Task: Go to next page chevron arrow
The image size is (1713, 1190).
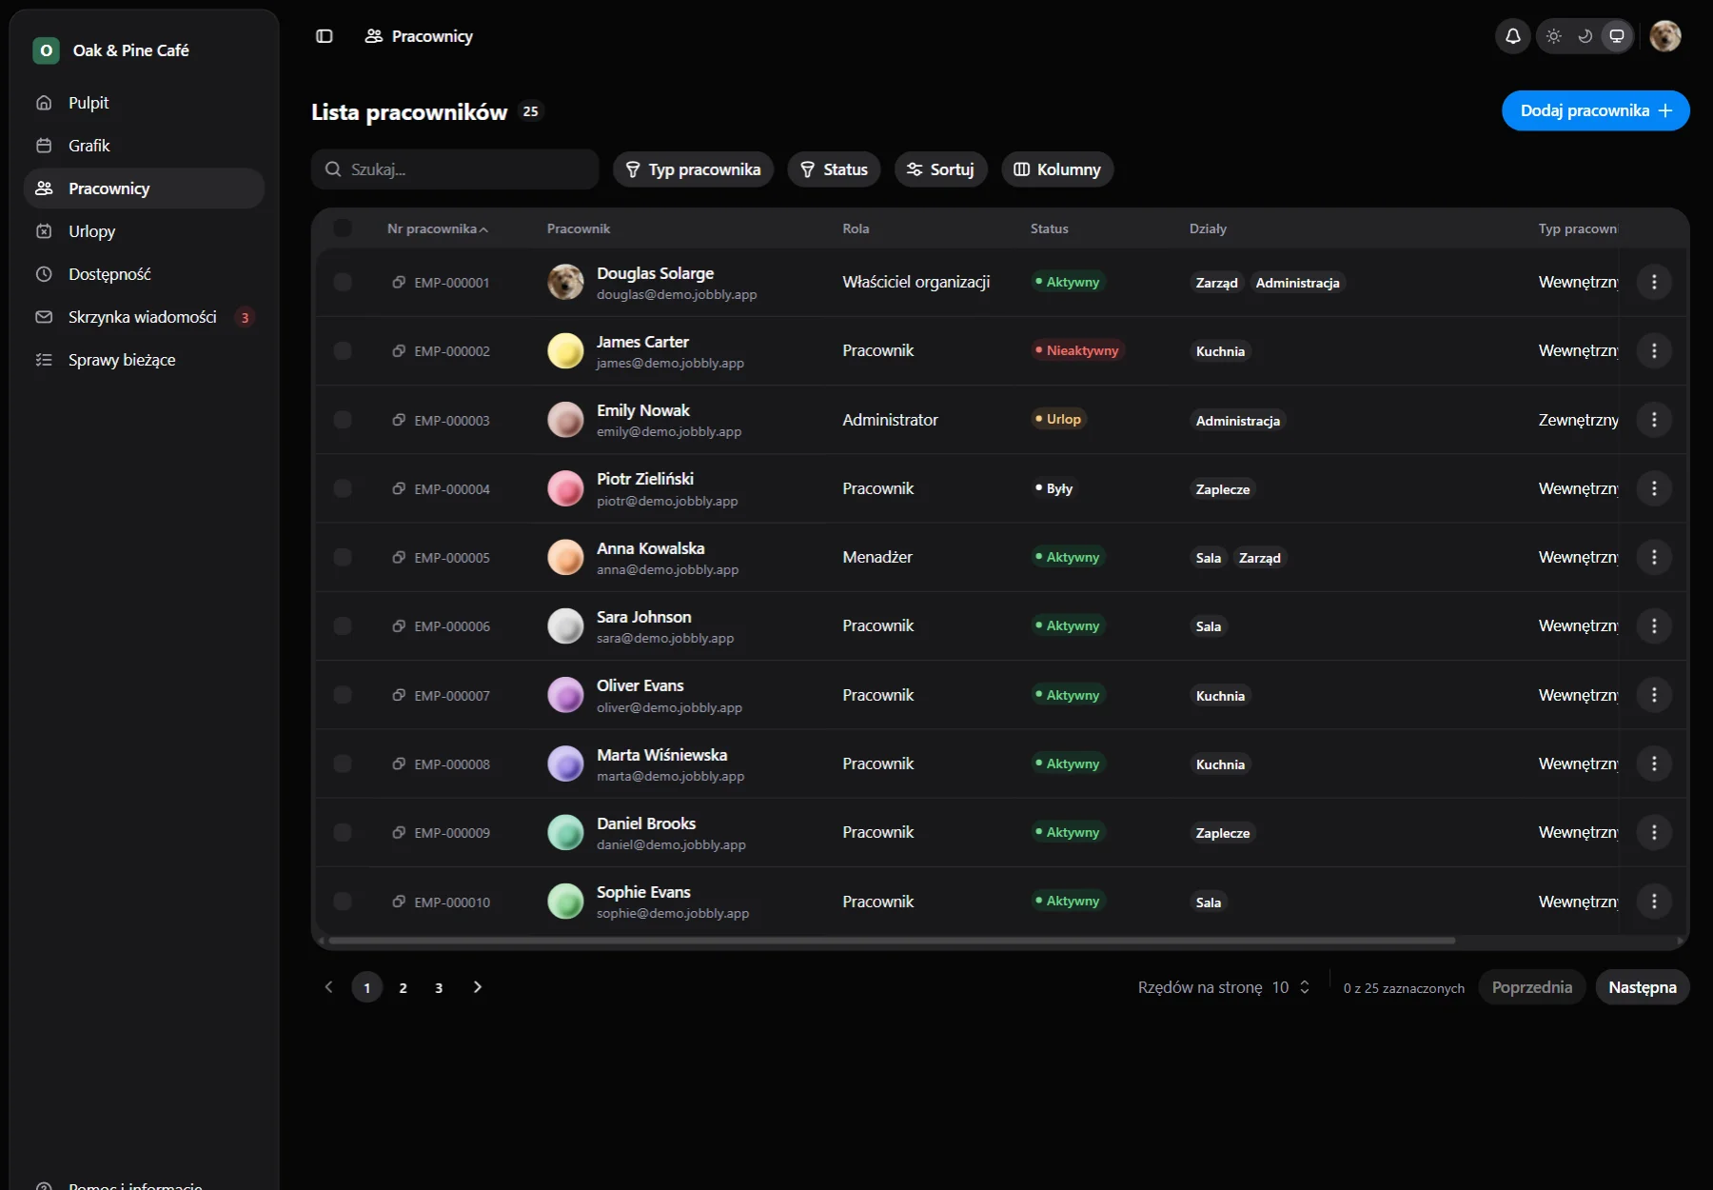Action: [x=478, y=987]
